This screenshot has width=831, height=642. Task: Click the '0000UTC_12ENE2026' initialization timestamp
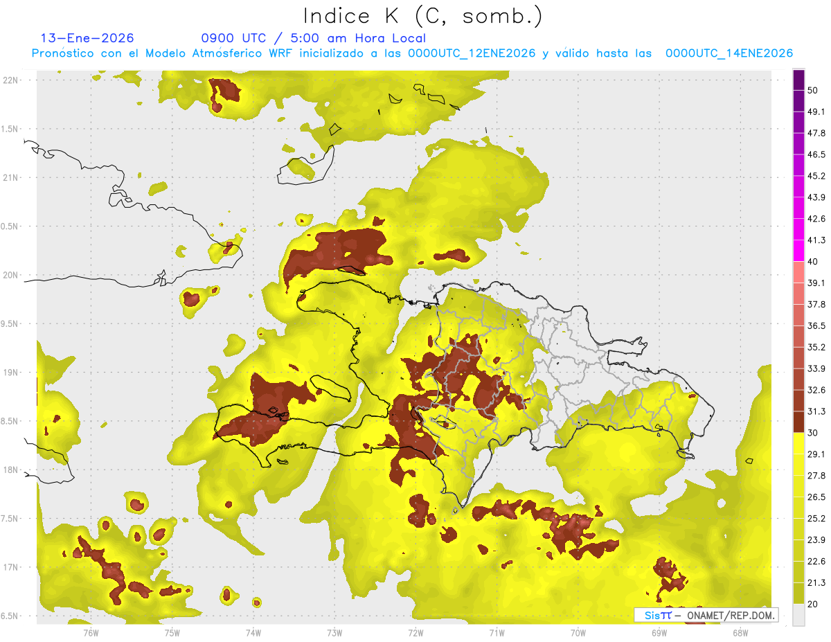click(472, 53)
